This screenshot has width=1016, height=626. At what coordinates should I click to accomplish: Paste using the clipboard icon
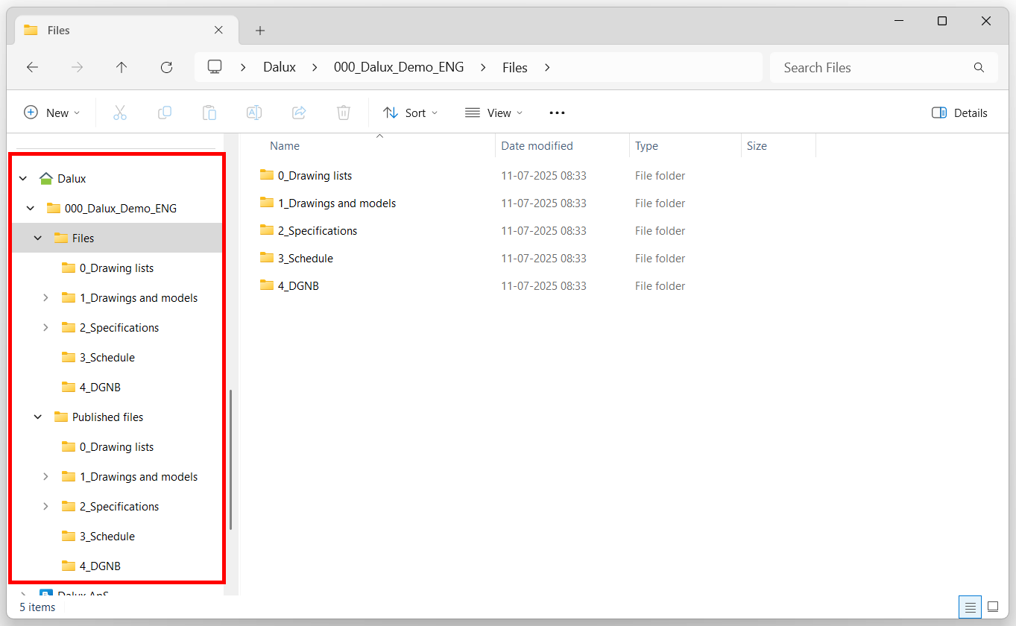(209, 113)
